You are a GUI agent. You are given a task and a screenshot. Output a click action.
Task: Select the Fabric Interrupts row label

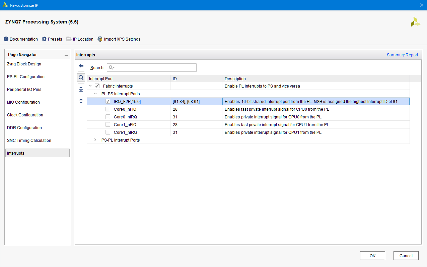118,86
